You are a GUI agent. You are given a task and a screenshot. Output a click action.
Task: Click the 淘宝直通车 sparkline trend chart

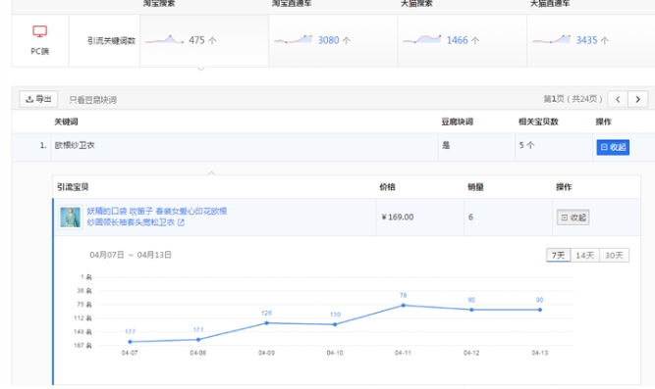pyautogui.click(x=294, y=39)
